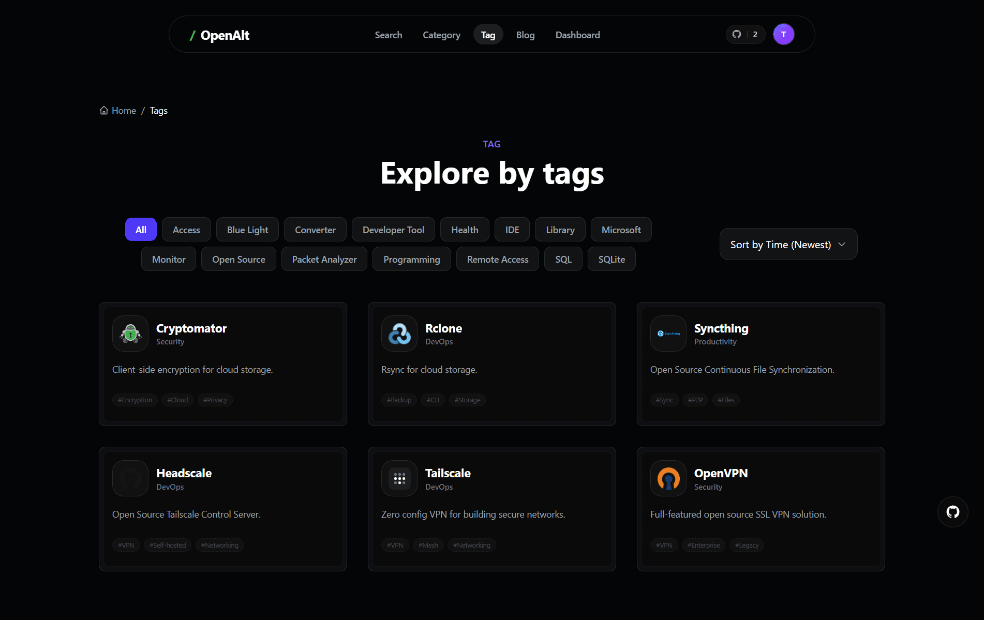
Task: Toggle the Open Source tag filter
Action: (x=238, y=259)
